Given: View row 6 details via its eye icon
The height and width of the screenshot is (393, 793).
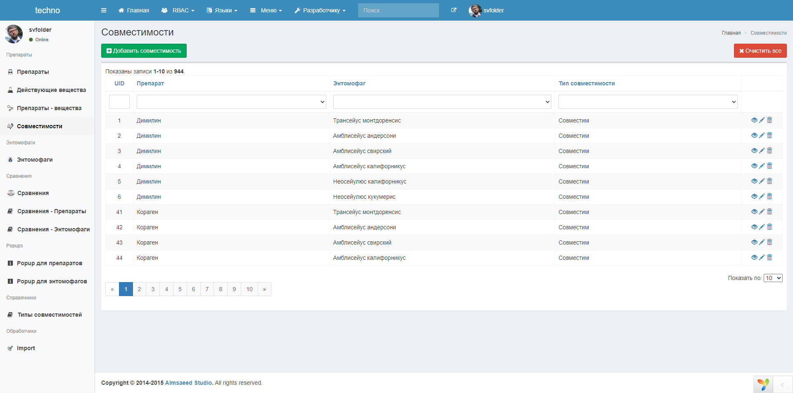Looking at the screenshot, I should coord(754,197).
